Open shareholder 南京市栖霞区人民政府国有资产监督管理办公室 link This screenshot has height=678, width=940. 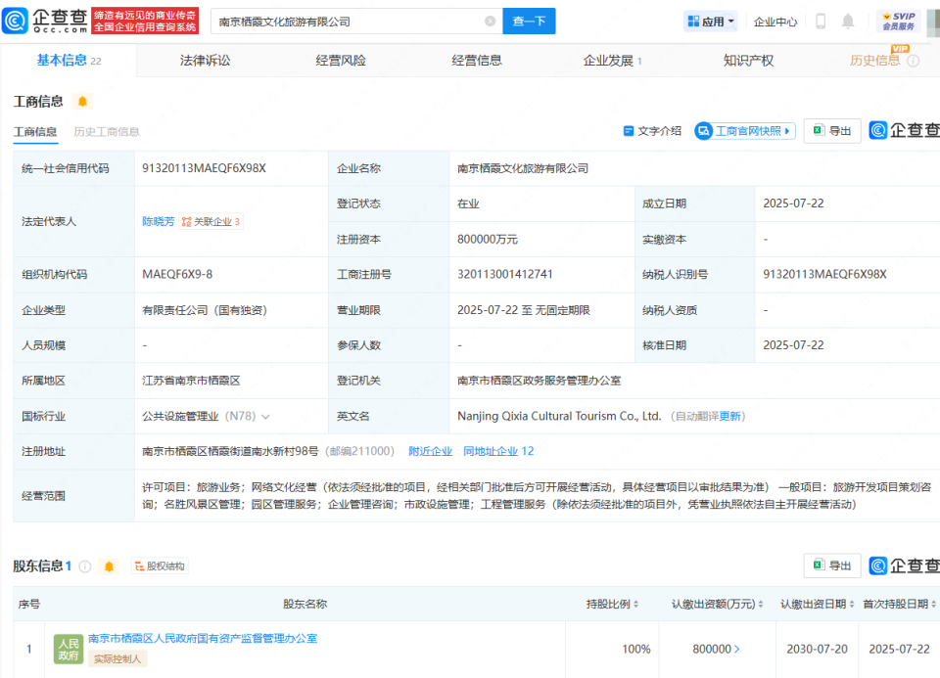[x=203, y=639]
